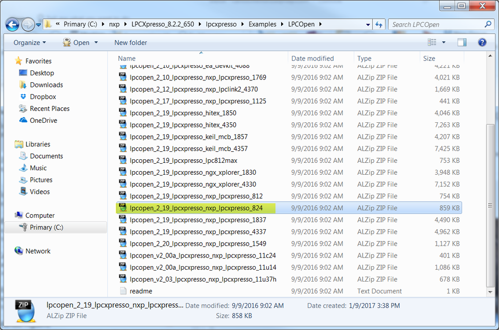Select zip icon of lpcopen_v2_00a_lpcxpresso_nxp_lpcxpresso_11u14
Viewport: 499px width, 330px height.
point(122,267)
